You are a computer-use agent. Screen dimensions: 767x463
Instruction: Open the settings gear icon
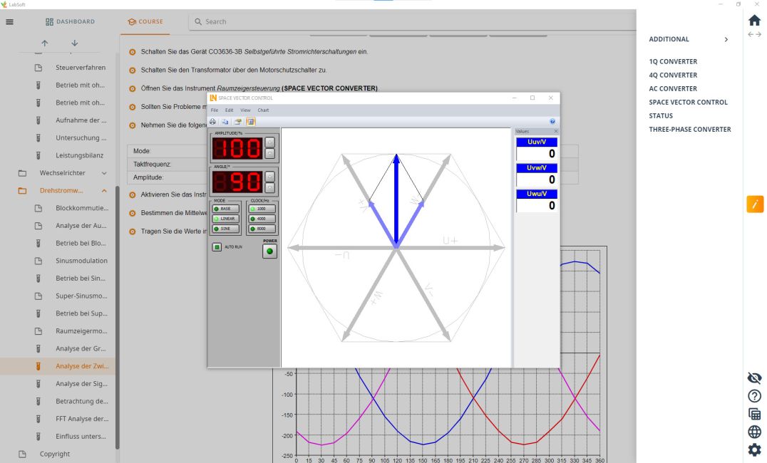tap(754, 449)
